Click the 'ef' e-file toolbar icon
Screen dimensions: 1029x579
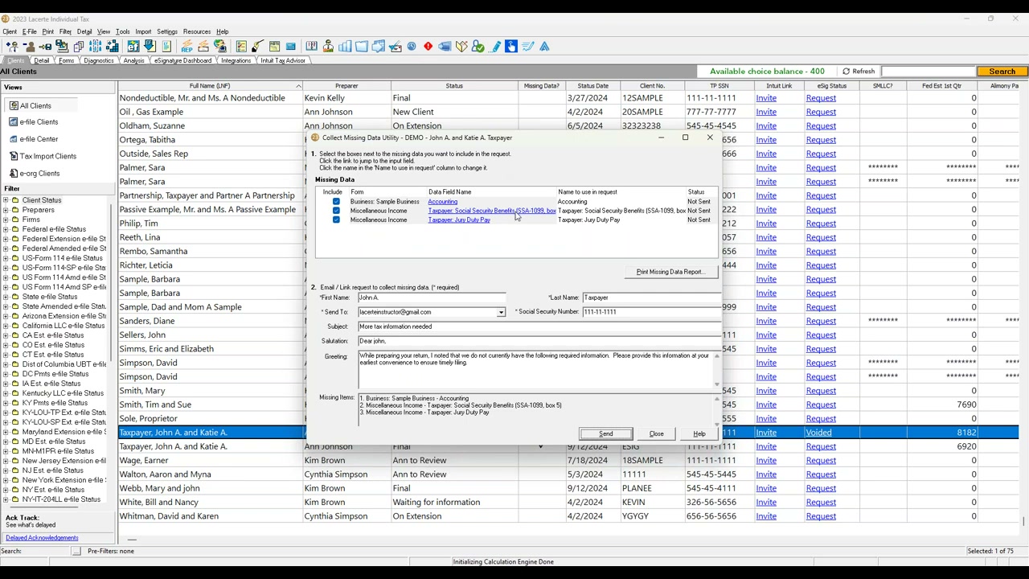pyautogui.click(x=133, y=47)
